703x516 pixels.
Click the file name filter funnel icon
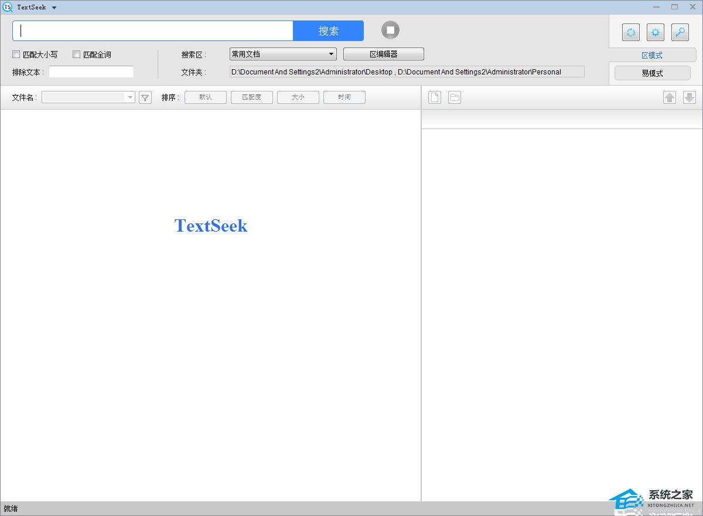(145, 97)
